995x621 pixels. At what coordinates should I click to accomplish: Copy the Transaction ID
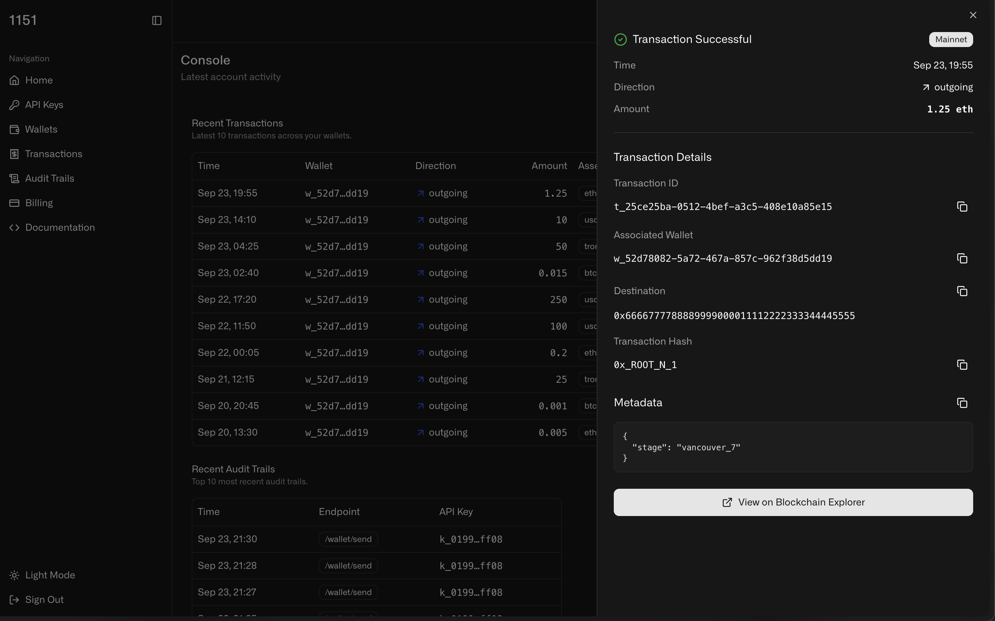[x=962, y=207]
